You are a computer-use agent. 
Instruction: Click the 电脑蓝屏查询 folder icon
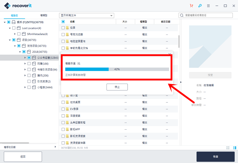point(68,41)
